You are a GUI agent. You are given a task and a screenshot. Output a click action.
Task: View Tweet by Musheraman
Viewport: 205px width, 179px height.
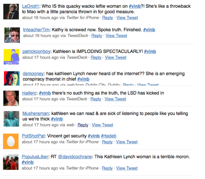click(102, 125)
